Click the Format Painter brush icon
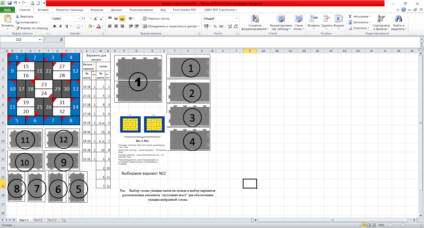 [17, 28]
